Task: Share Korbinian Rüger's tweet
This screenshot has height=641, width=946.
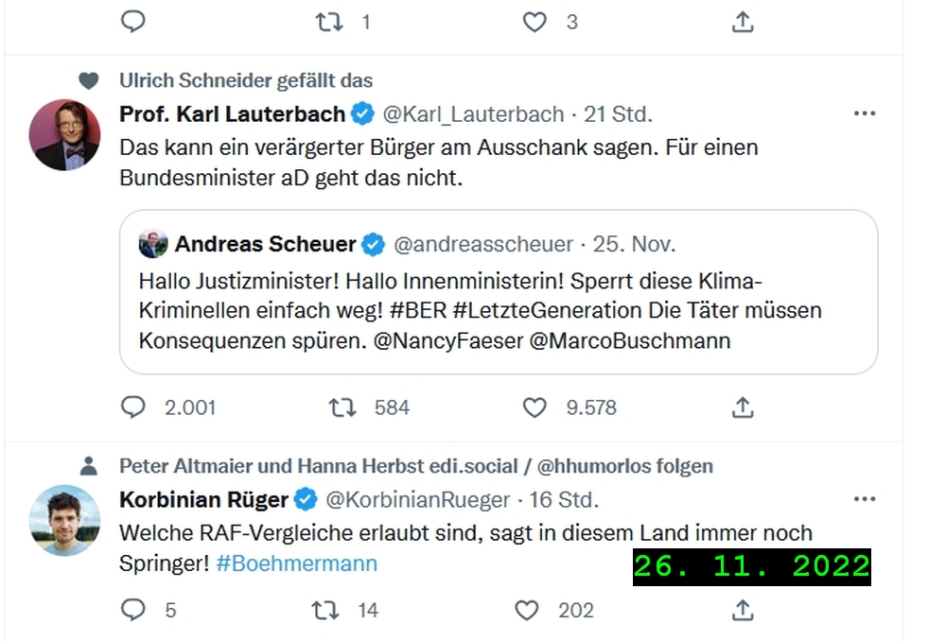Action: click(744, 611)
